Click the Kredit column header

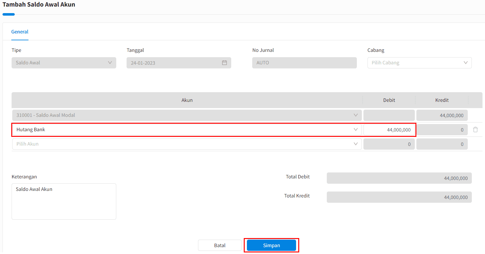point(442,100)
